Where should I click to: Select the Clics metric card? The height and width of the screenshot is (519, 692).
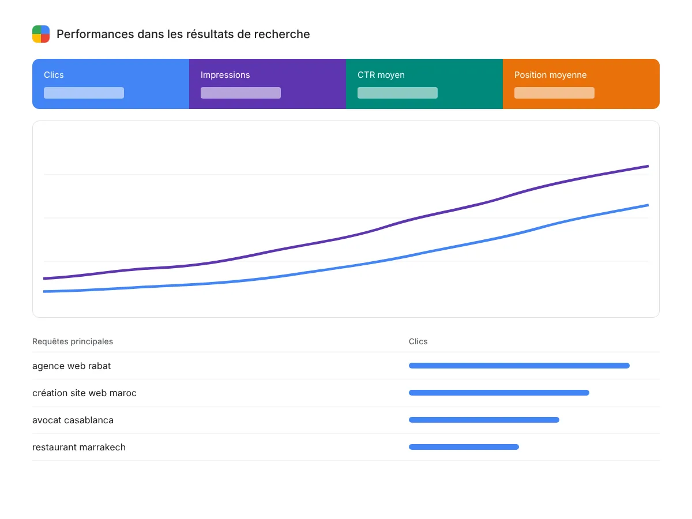pos(111,84)
